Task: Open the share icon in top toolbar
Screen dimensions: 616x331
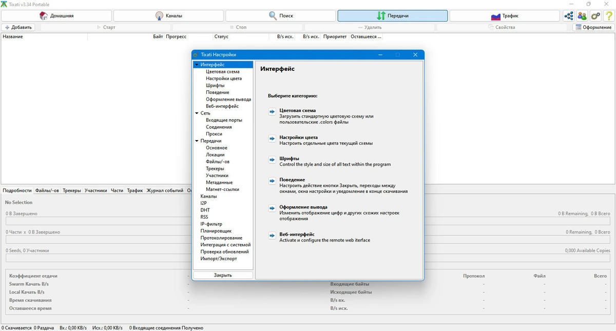Action: tap(569, 16)
